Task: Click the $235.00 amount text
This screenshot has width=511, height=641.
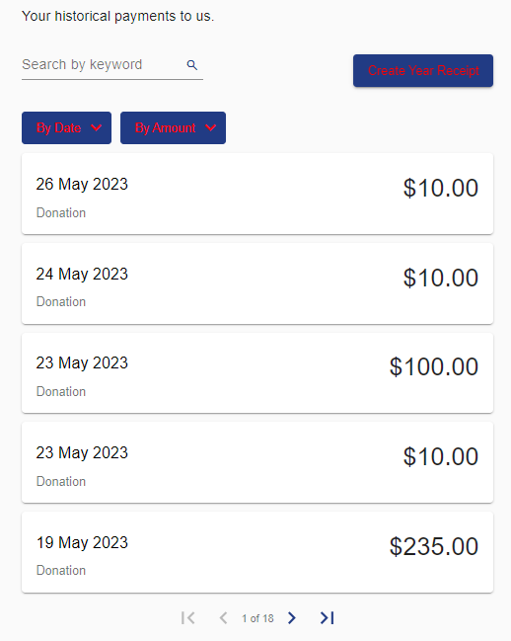Action: coord(434,546)
